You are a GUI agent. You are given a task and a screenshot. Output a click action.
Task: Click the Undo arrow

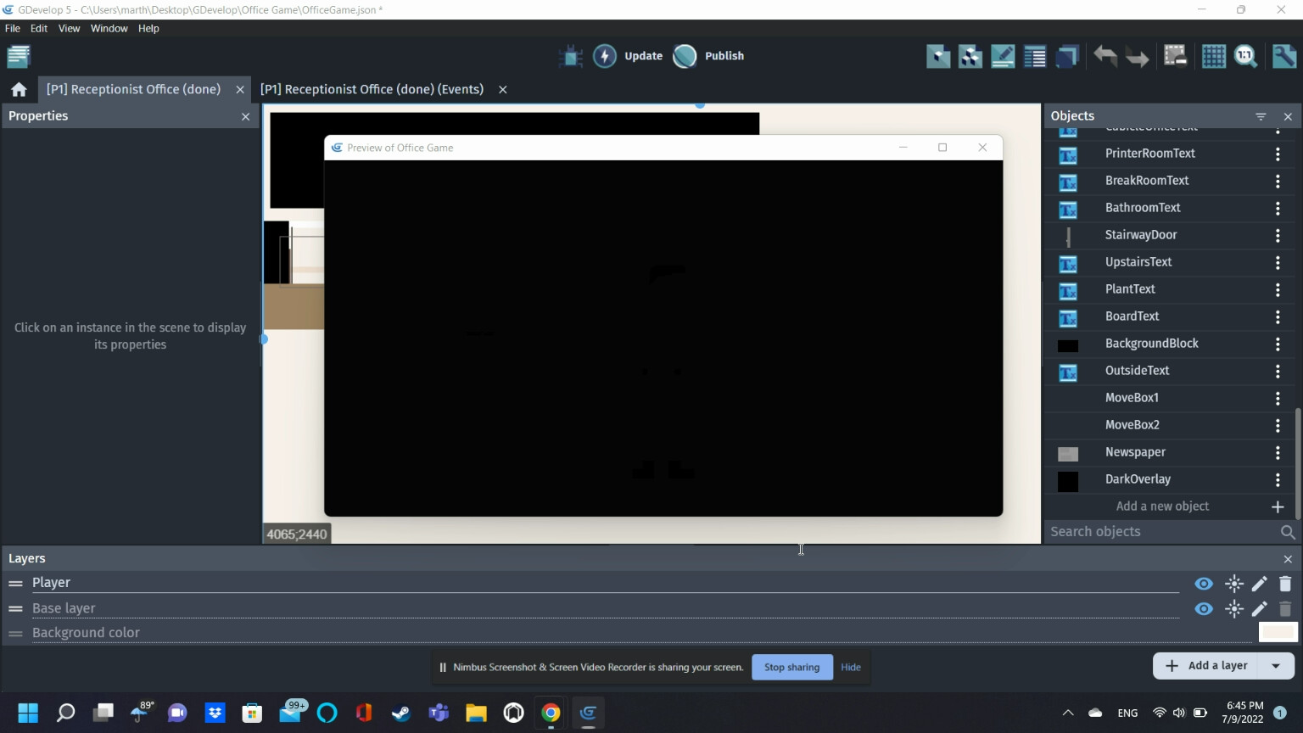click(1104, 56)
